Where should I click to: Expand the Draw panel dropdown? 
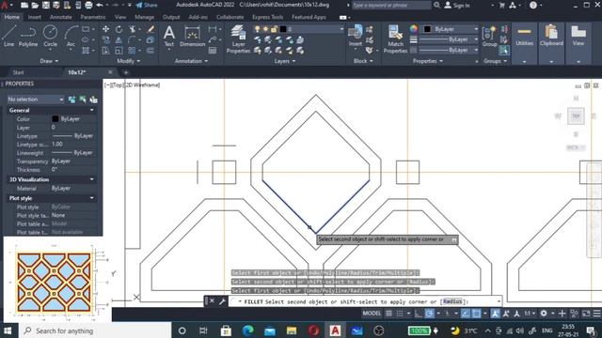(49, 61)
